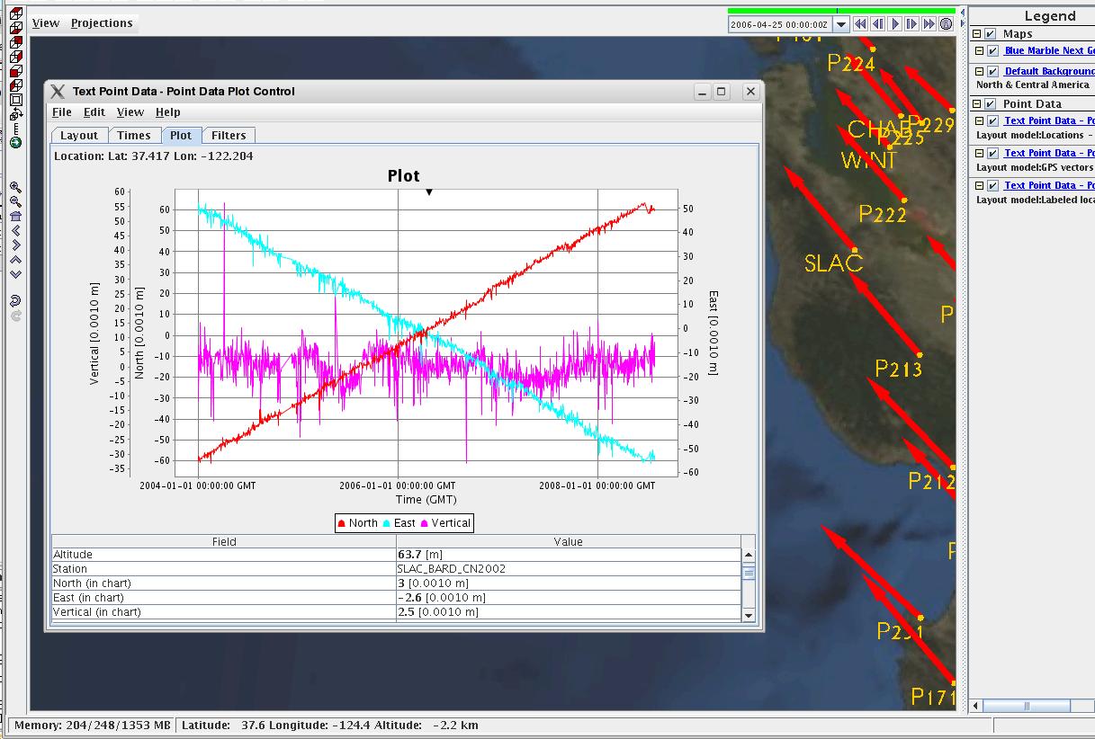Click the pan up chevron icon
This screenshot has height=739, width=1095.
click(x=15, y=259)
